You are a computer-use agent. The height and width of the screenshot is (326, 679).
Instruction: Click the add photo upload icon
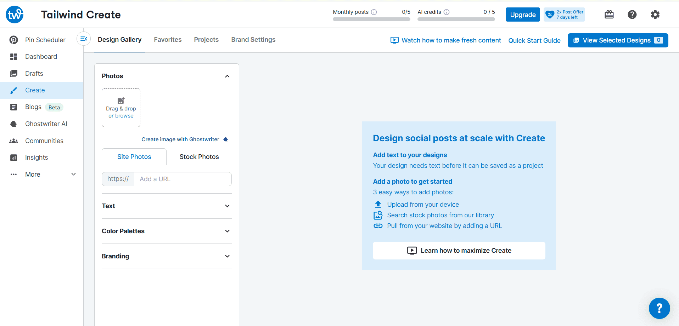click(x=121, y=101)
